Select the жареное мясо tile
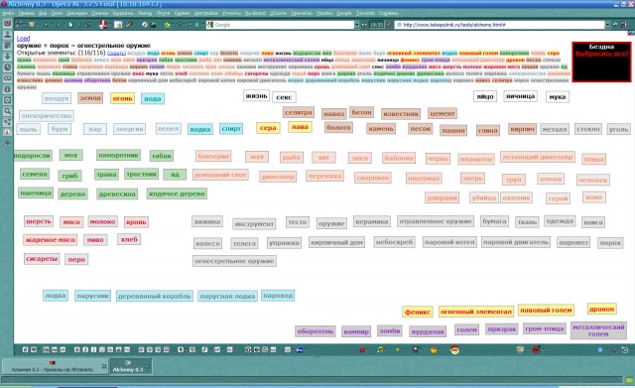The image size is (635, 388). [x=51, y=240]
